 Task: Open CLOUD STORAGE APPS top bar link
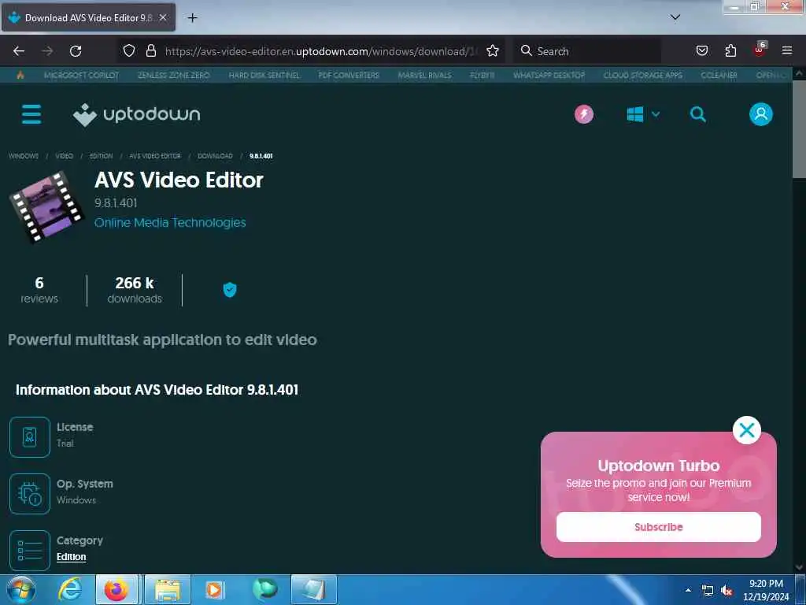[x=643, y=75]
